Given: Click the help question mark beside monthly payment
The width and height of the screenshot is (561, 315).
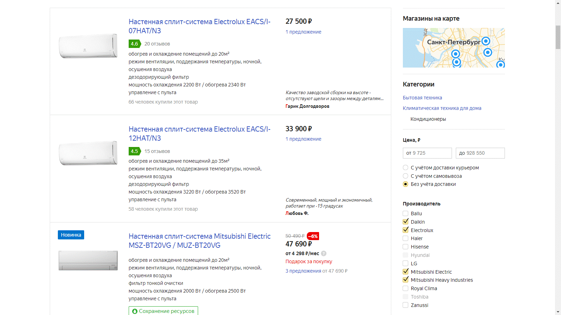Looking at the screenshot, I should (324, 253).
